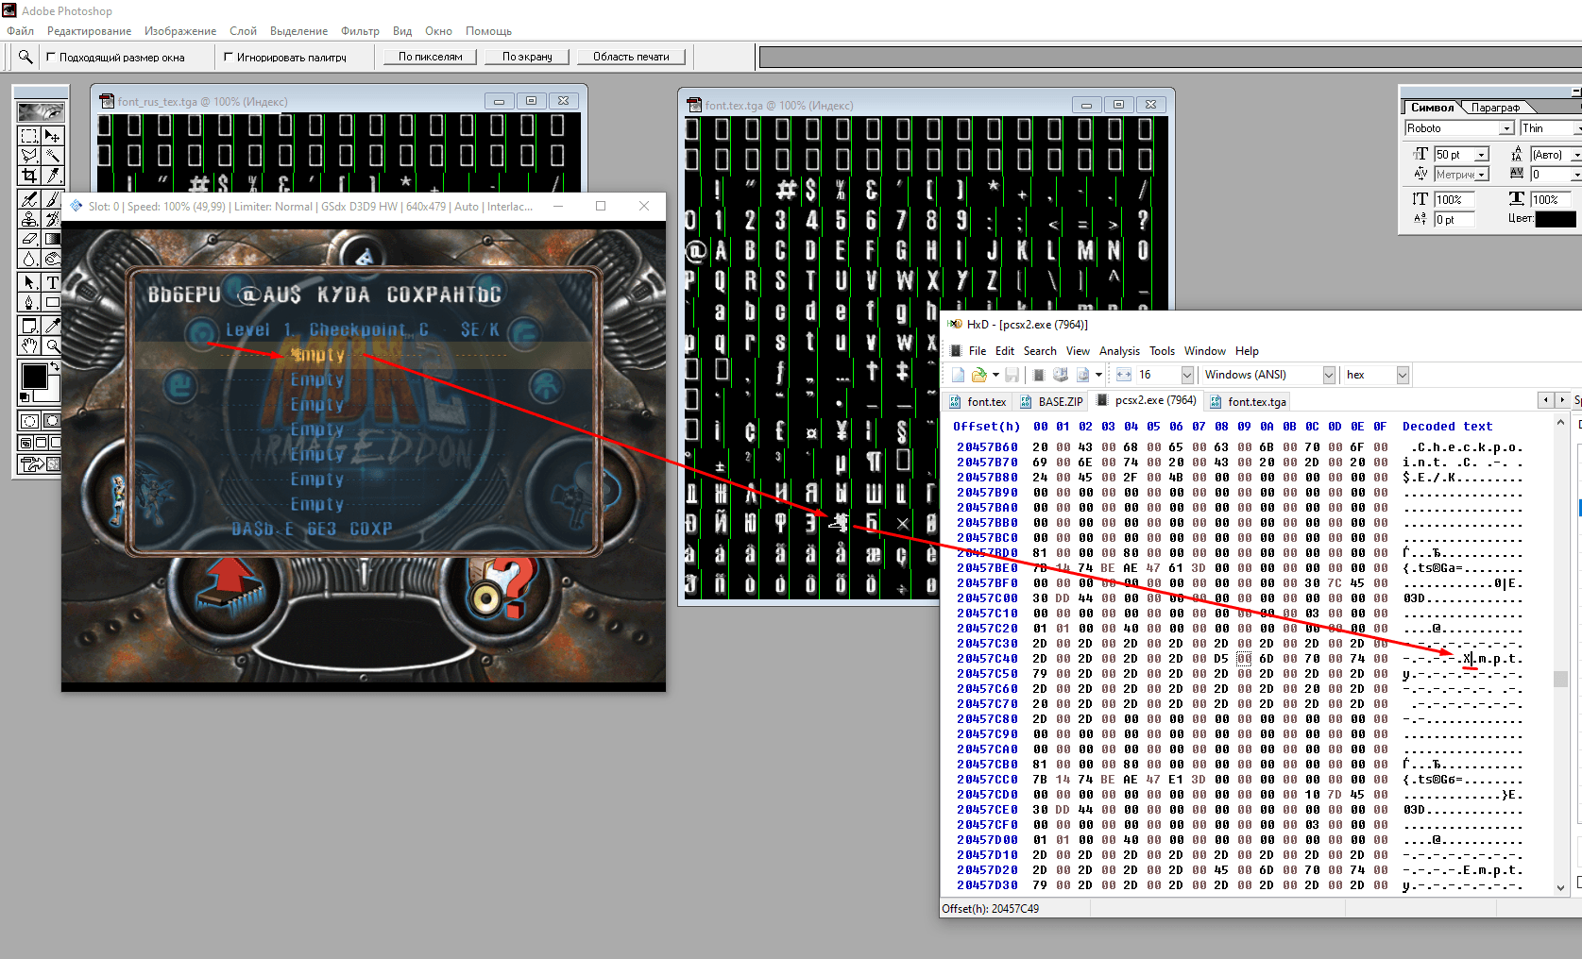Open bytes-per-row dropdown showing 16

(x=1187, y=375)
